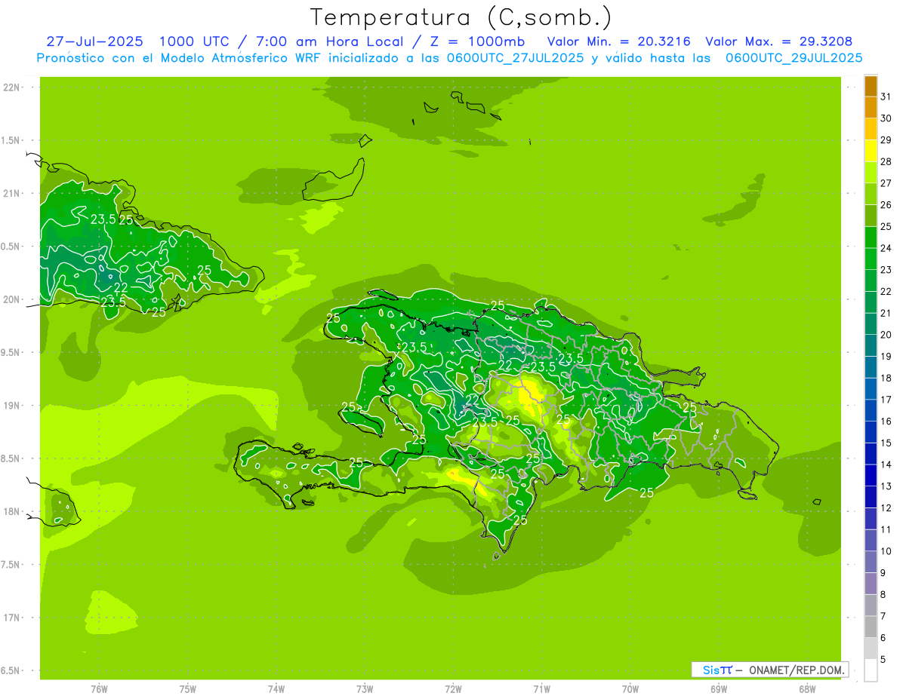Click the "Valor Min. = 20.3216" value
The image size is (906, 699).
[x=619, y=41]
